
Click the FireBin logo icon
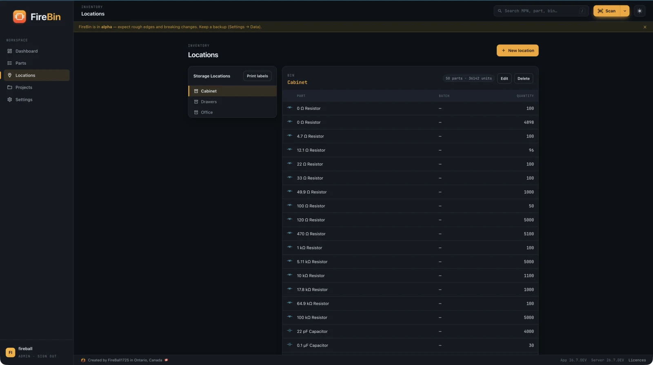(19, 17)
